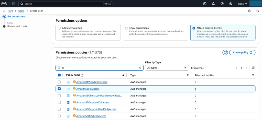Expand AmazonS3FullAccess policy details
The width and height of the screenshot is (262, 121).
pyautogui.click(x=68, y=89)
